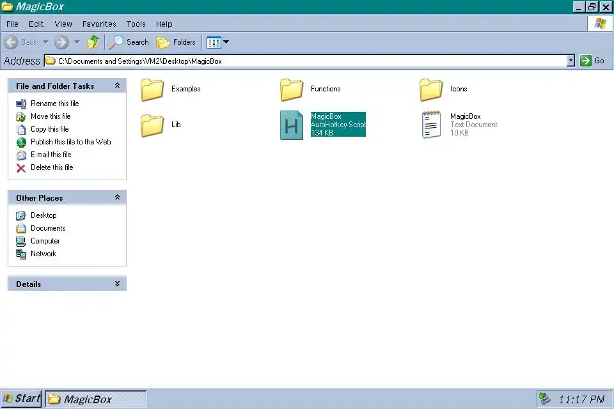The width and height of the screenshot is (614, 409).
Task: Select the Icons folder icon
Action: [431, 89]
